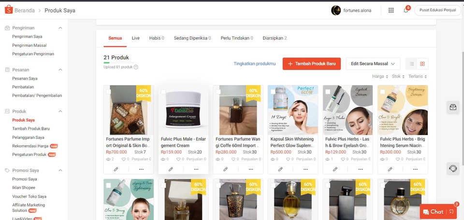Screen dimensions: 464x220
Task: Click the Shopee logo icon
Action: [x=9, y=10]
